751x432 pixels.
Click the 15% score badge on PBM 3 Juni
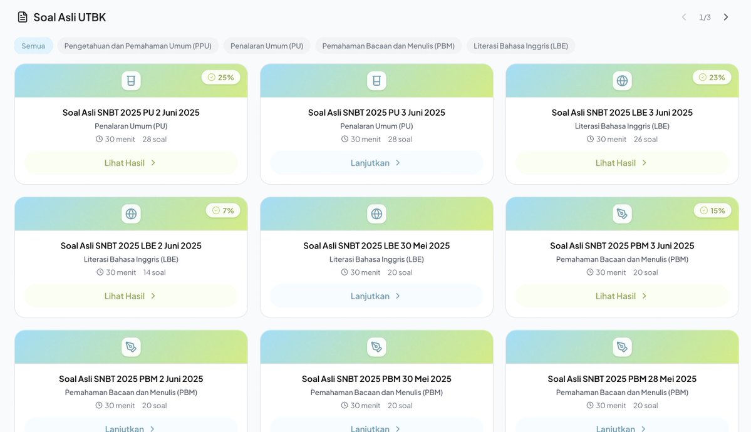click(x=712, y=210)
